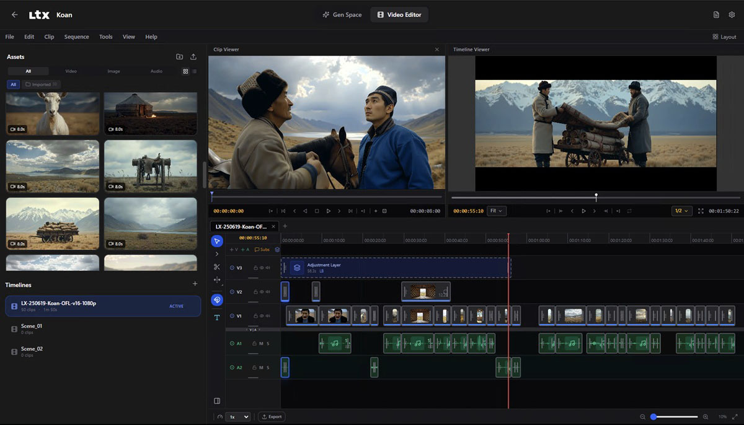744x425 pixels.
Task: Hide the V3 track with eye icon
Action: pyautogui.click(x=261, y=268)
